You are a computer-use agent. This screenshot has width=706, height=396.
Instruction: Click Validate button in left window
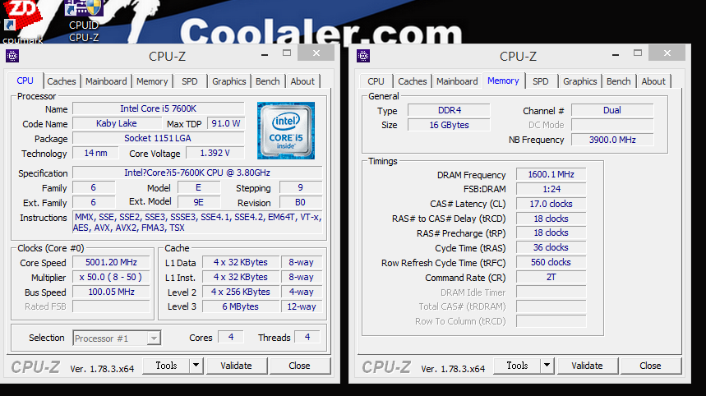[236, 366]
